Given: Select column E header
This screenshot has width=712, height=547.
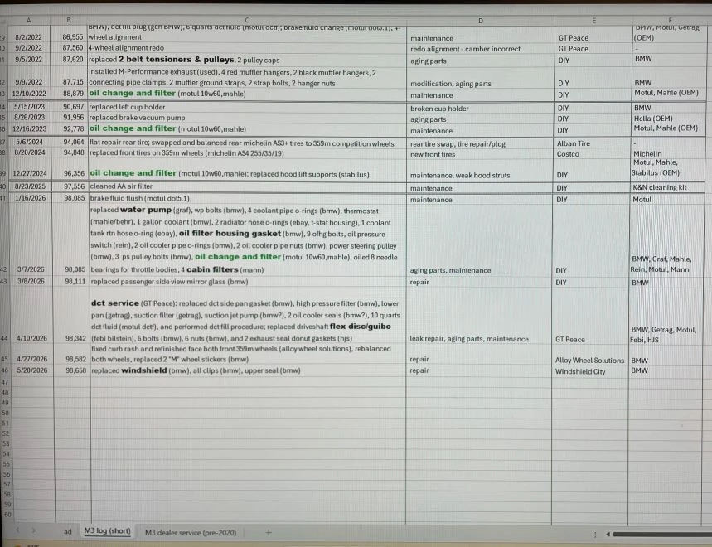Looking at the screenshot, I should [x=593, y=21].
